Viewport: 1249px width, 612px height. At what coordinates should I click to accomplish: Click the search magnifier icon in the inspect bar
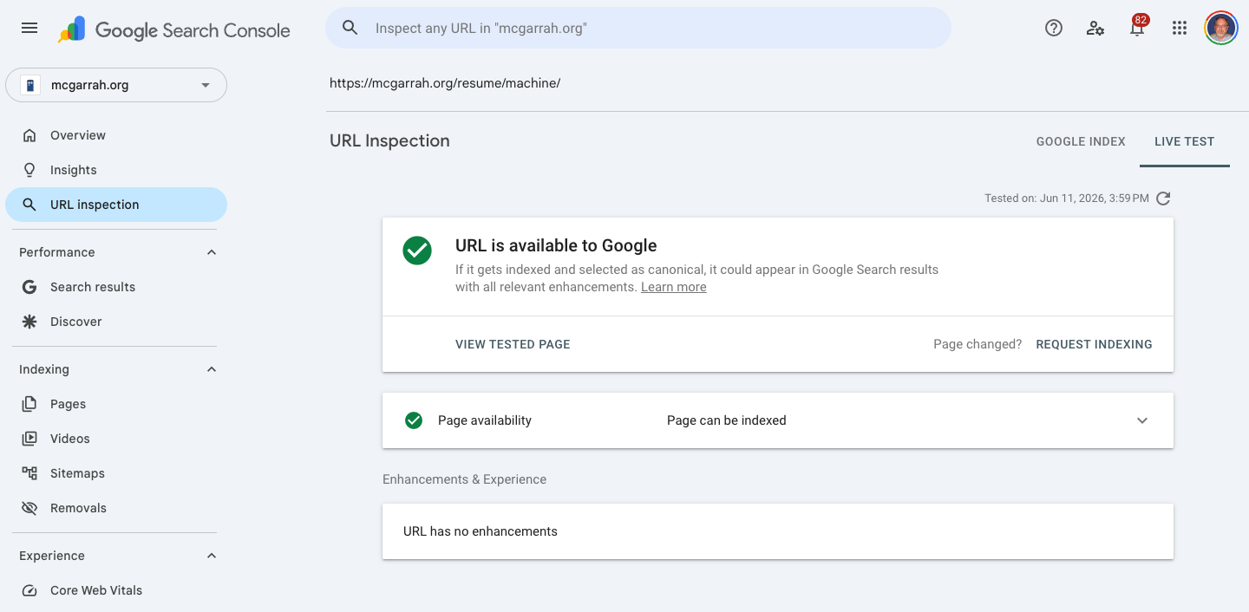(x=350, y=28)
